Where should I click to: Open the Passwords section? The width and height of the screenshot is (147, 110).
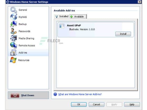(x=24, y=31)
